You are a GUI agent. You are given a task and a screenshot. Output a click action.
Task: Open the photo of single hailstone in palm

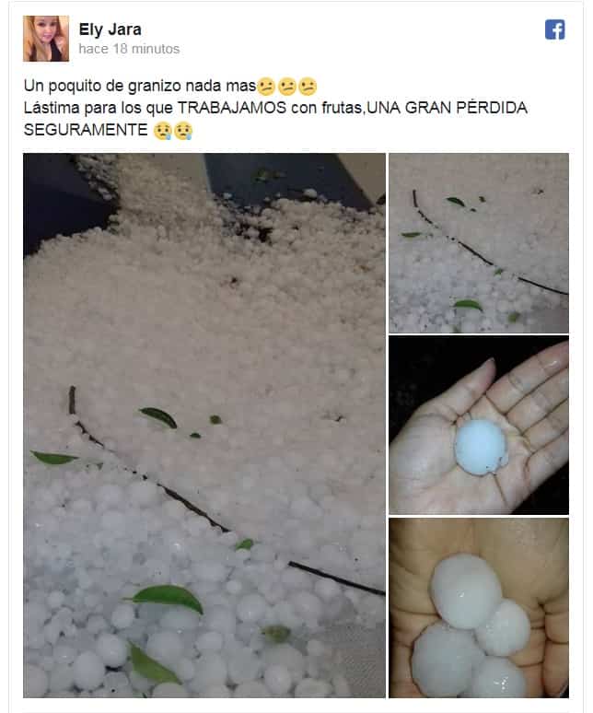[479, 426]
